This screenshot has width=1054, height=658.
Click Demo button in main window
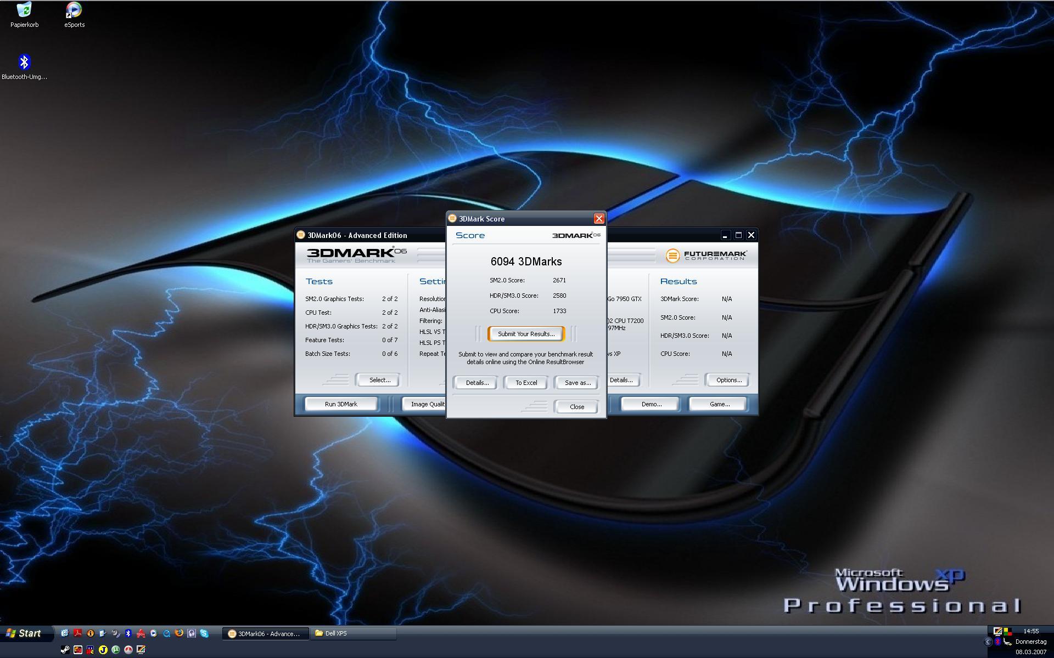tap(651, 404)
